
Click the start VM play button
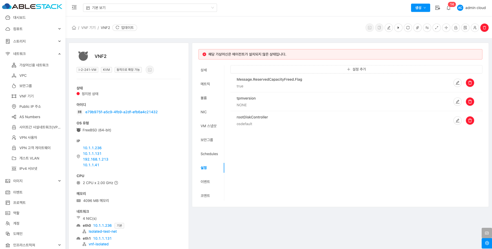(x=398, y=28)
